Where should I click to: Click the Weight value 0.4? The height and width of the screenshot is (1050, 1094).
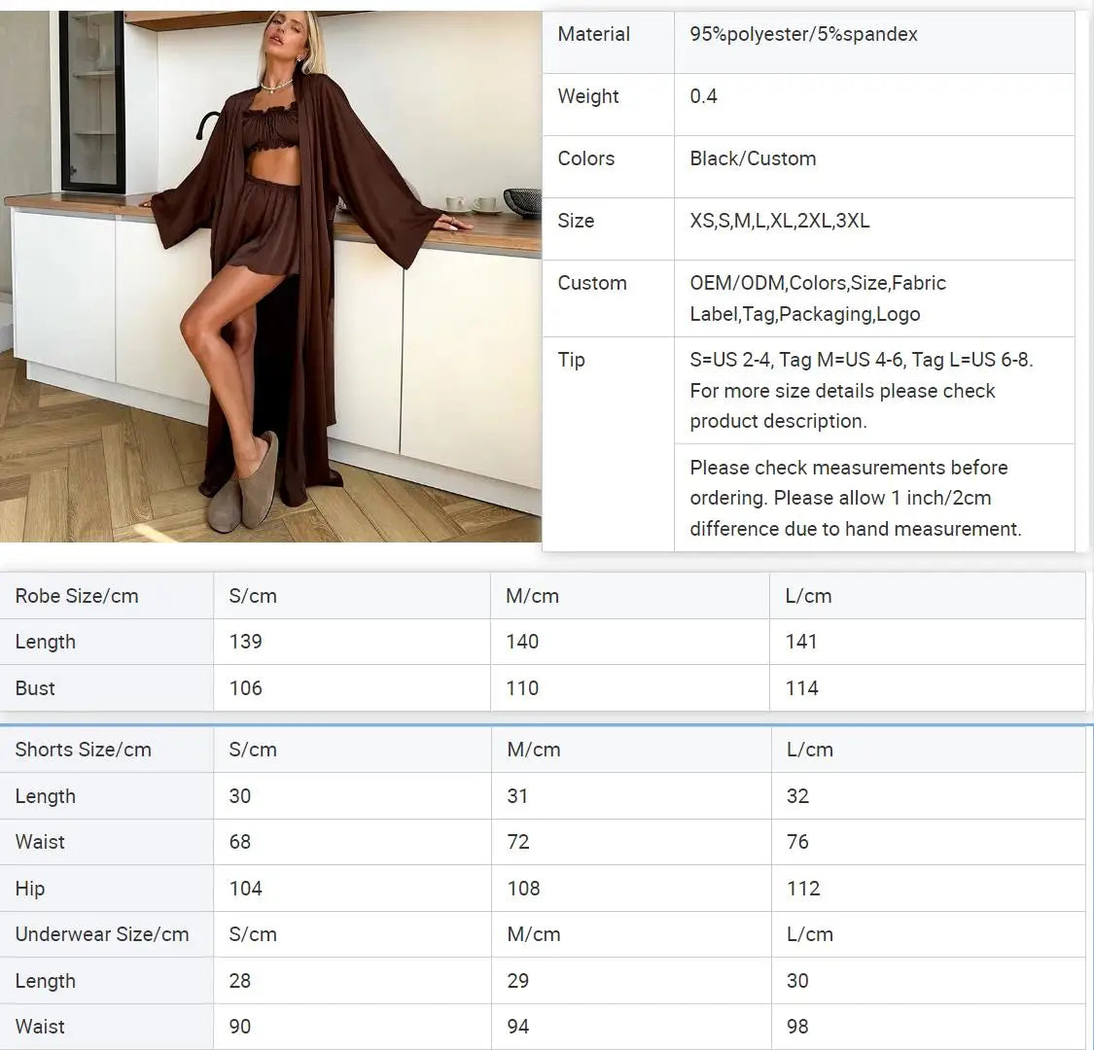tap(703, 96)
